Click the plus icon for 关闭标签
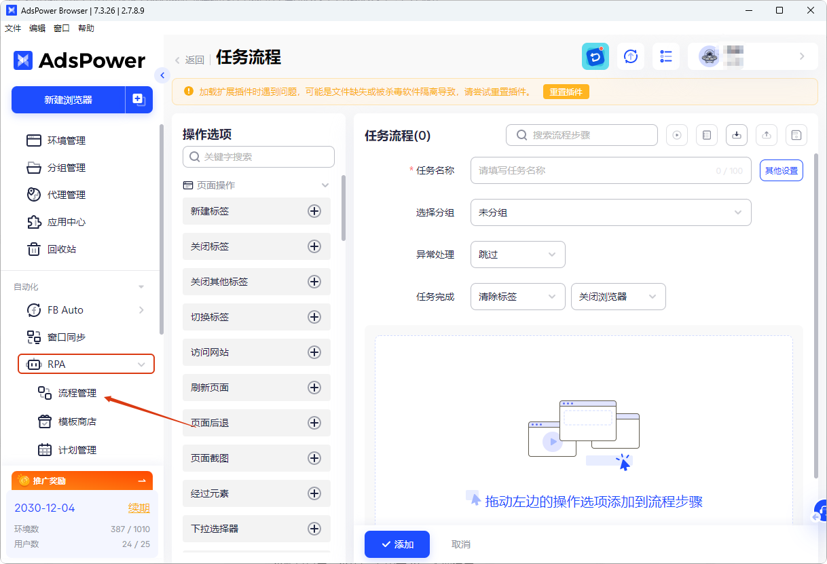827x564 pixels. click(x=314, y=246)
